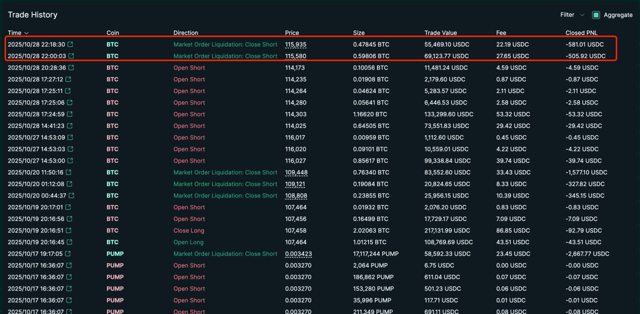Open explorer link for 22:18:30 trade
The width and height of the screenshot is (640, 314).
(71, 44)
